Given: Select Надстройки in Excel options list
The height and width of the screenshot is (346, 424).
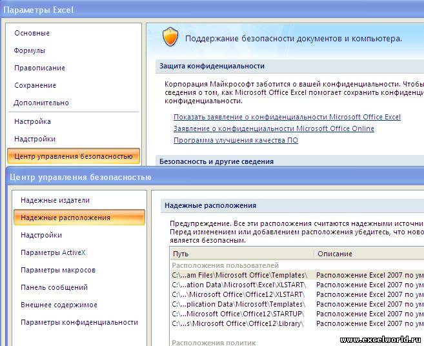Looking at the screenshot, I should [35, 139].
